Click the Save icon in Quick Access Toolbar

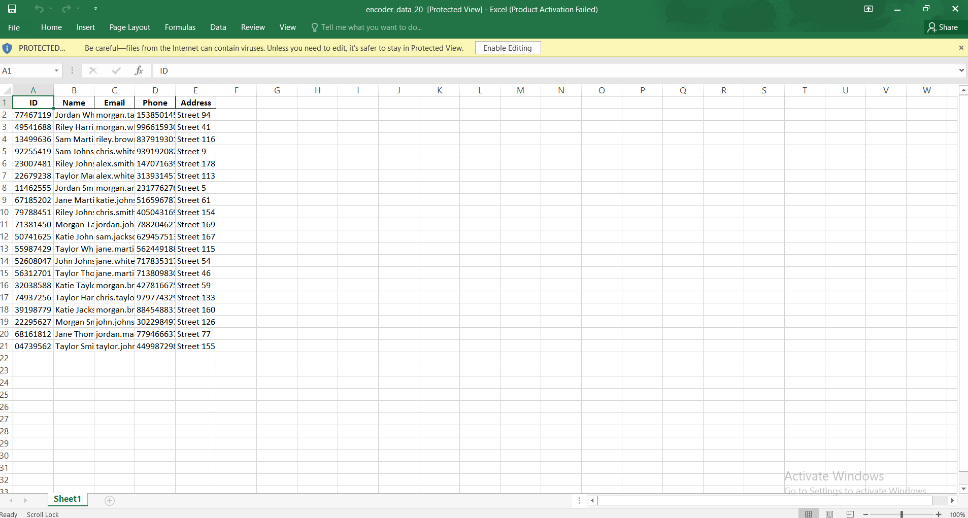[x=12, y=9]
